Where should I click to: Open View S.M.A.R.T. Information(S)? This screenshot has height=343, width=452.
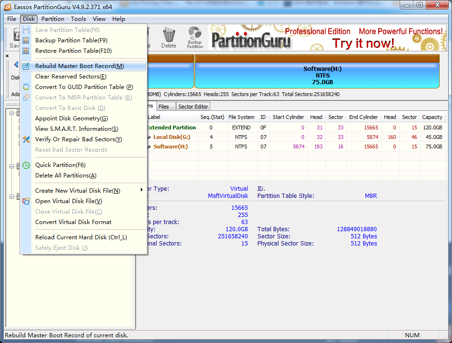click(77, 129)
